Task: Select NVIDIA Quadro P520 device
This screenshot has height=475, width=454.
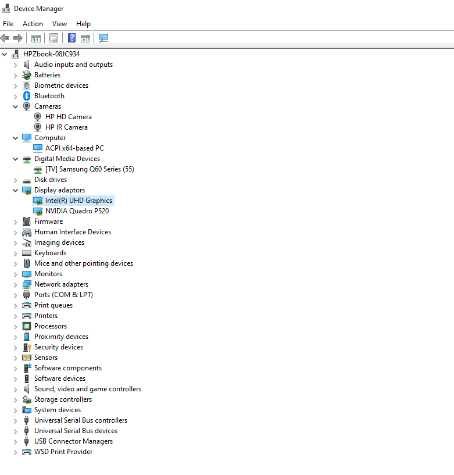Action: pyautogui.click(x=77, y=211)
